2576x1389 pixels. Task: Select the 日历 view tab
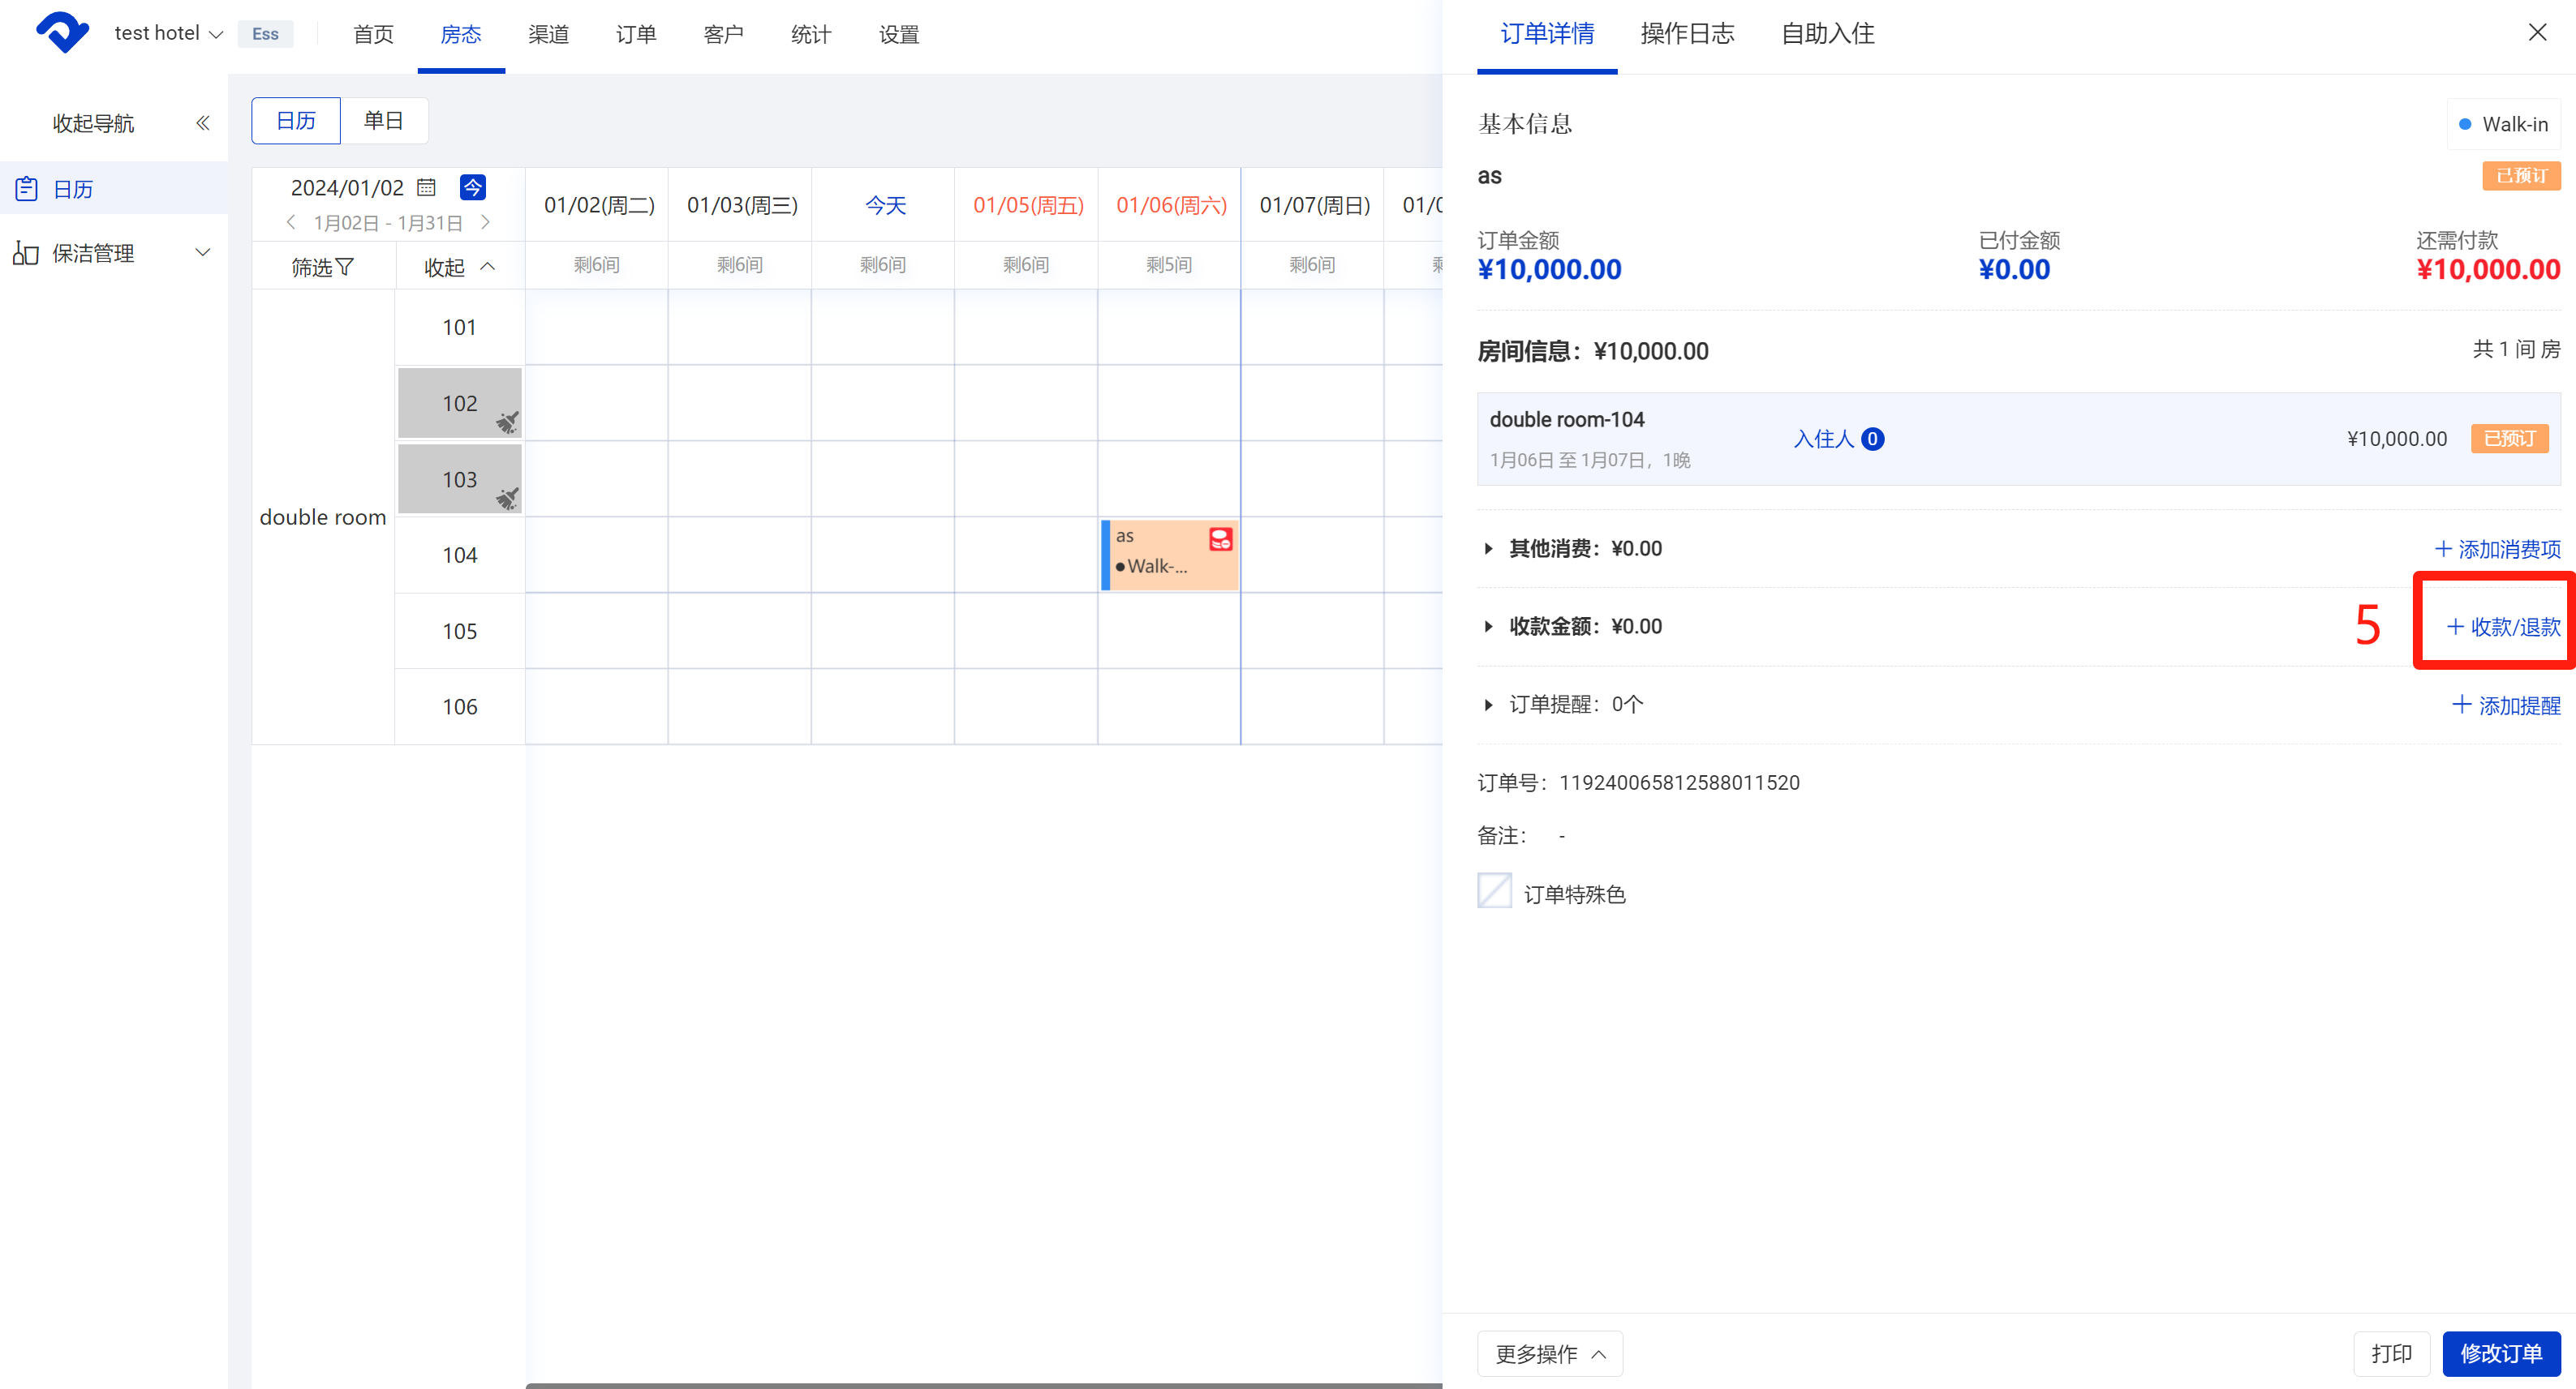296,120
